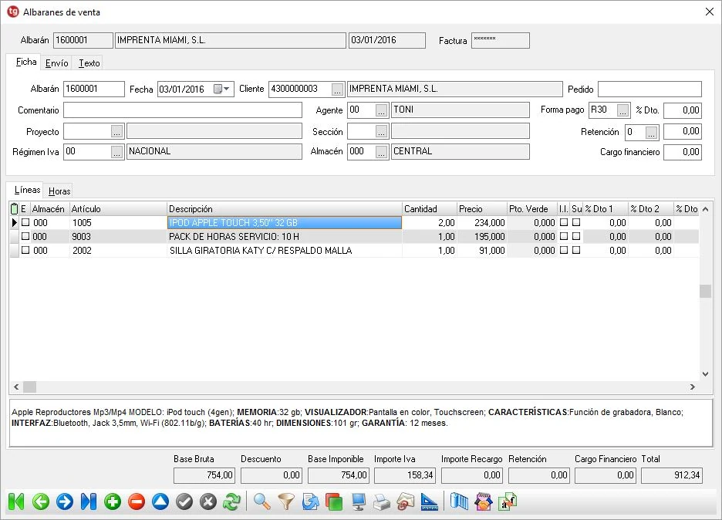Click the black row pointer beside article 1005
Image resolution: width=722 pixels, height=520 pixels.
pos(15,222)
